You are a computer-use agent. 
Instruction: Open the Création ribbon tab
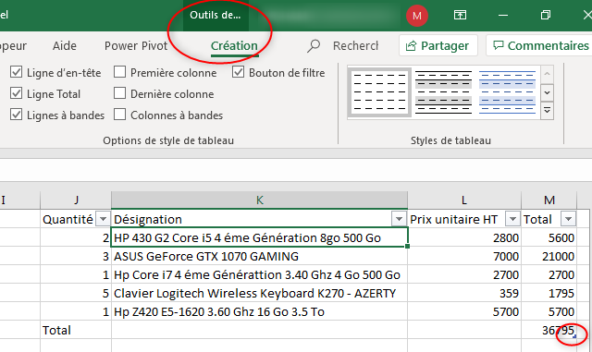234,45
